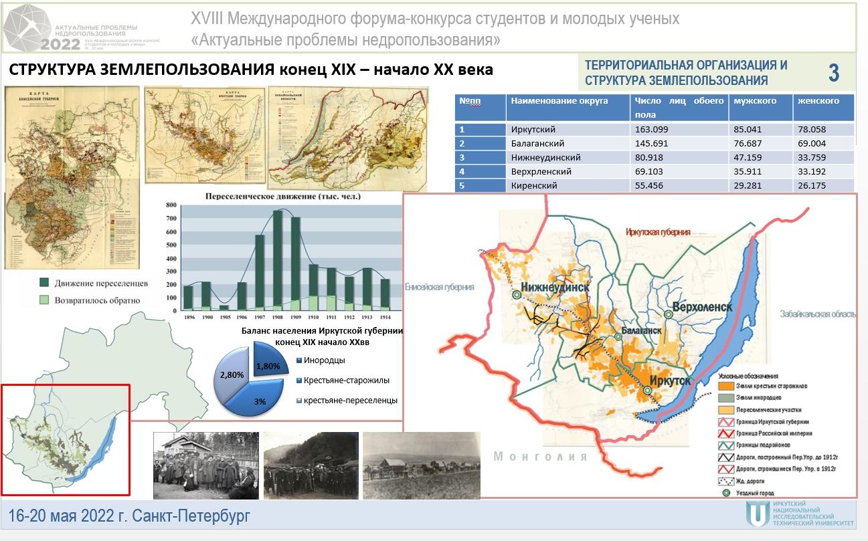Select the Балаганский table cell
The image size is (868, 541).
click(x=568, y=144)
